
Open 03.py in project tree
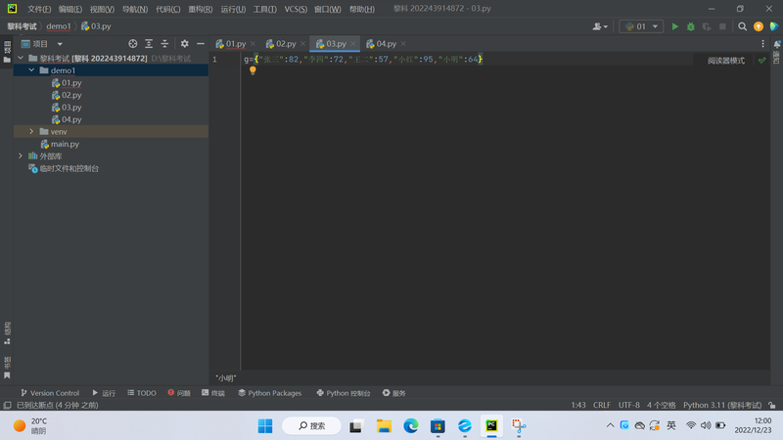pyautogui.click(x=67, y=108)
